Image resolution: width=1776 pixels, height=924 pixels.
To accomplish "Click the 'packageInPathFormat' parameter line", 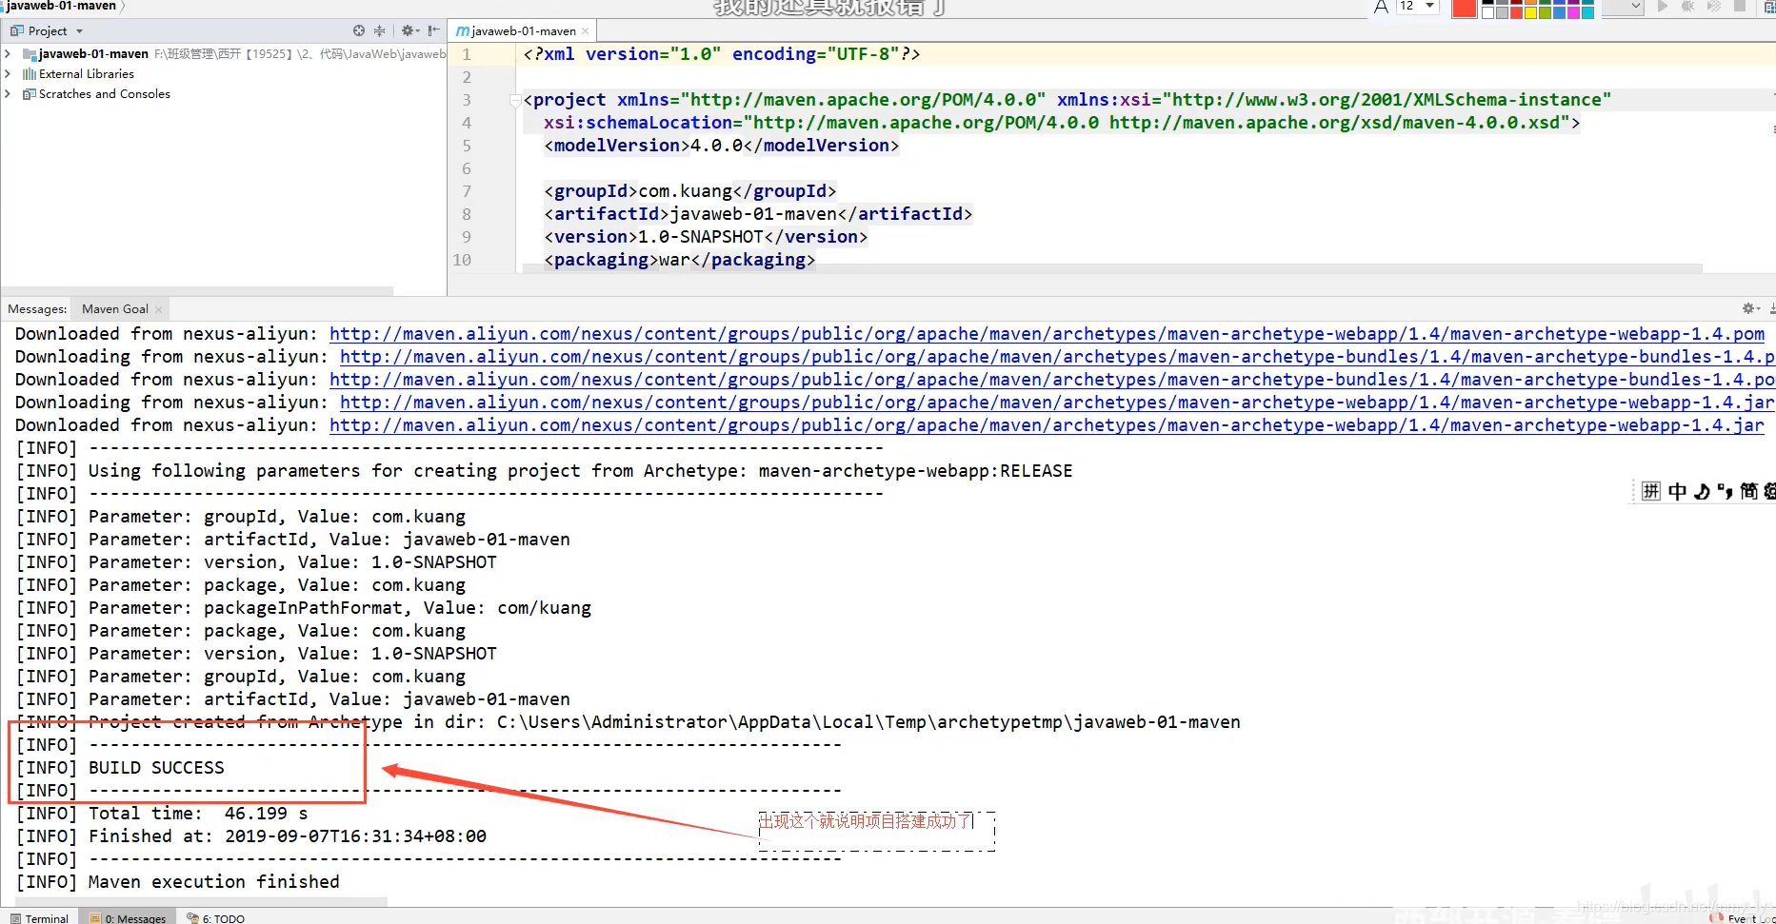I will pyautogui.click(x=304, y=608).
